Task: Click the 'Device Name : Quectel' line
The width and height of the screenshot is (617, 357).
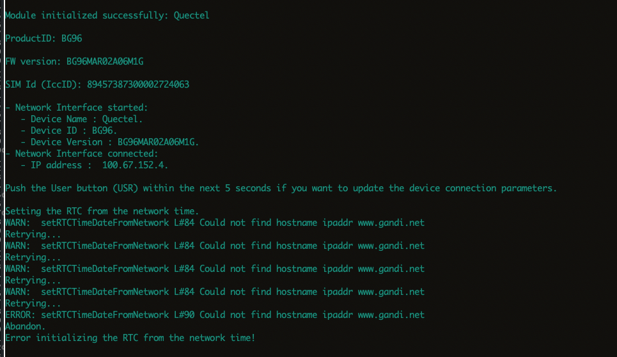Action: [x=82, y=119]
